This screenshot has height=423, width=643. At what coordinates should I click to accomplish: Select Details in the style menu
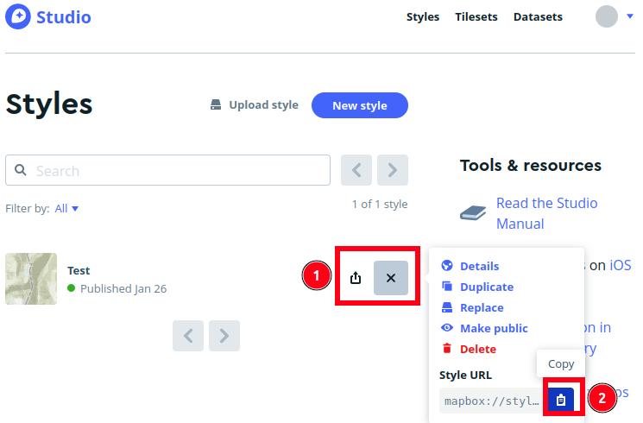470,266
